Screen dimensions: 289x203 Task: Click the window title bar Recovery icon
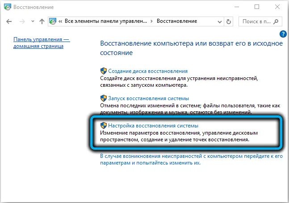point(8,7)
